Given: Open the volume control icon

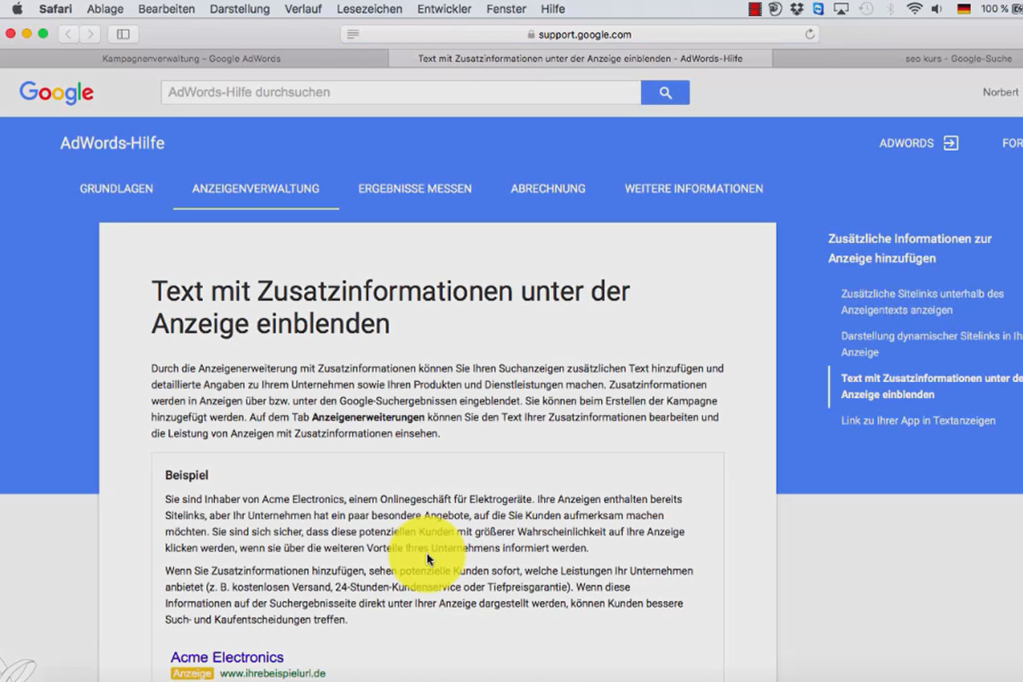Looking at the screenshot, I should [x=938, y=9].
